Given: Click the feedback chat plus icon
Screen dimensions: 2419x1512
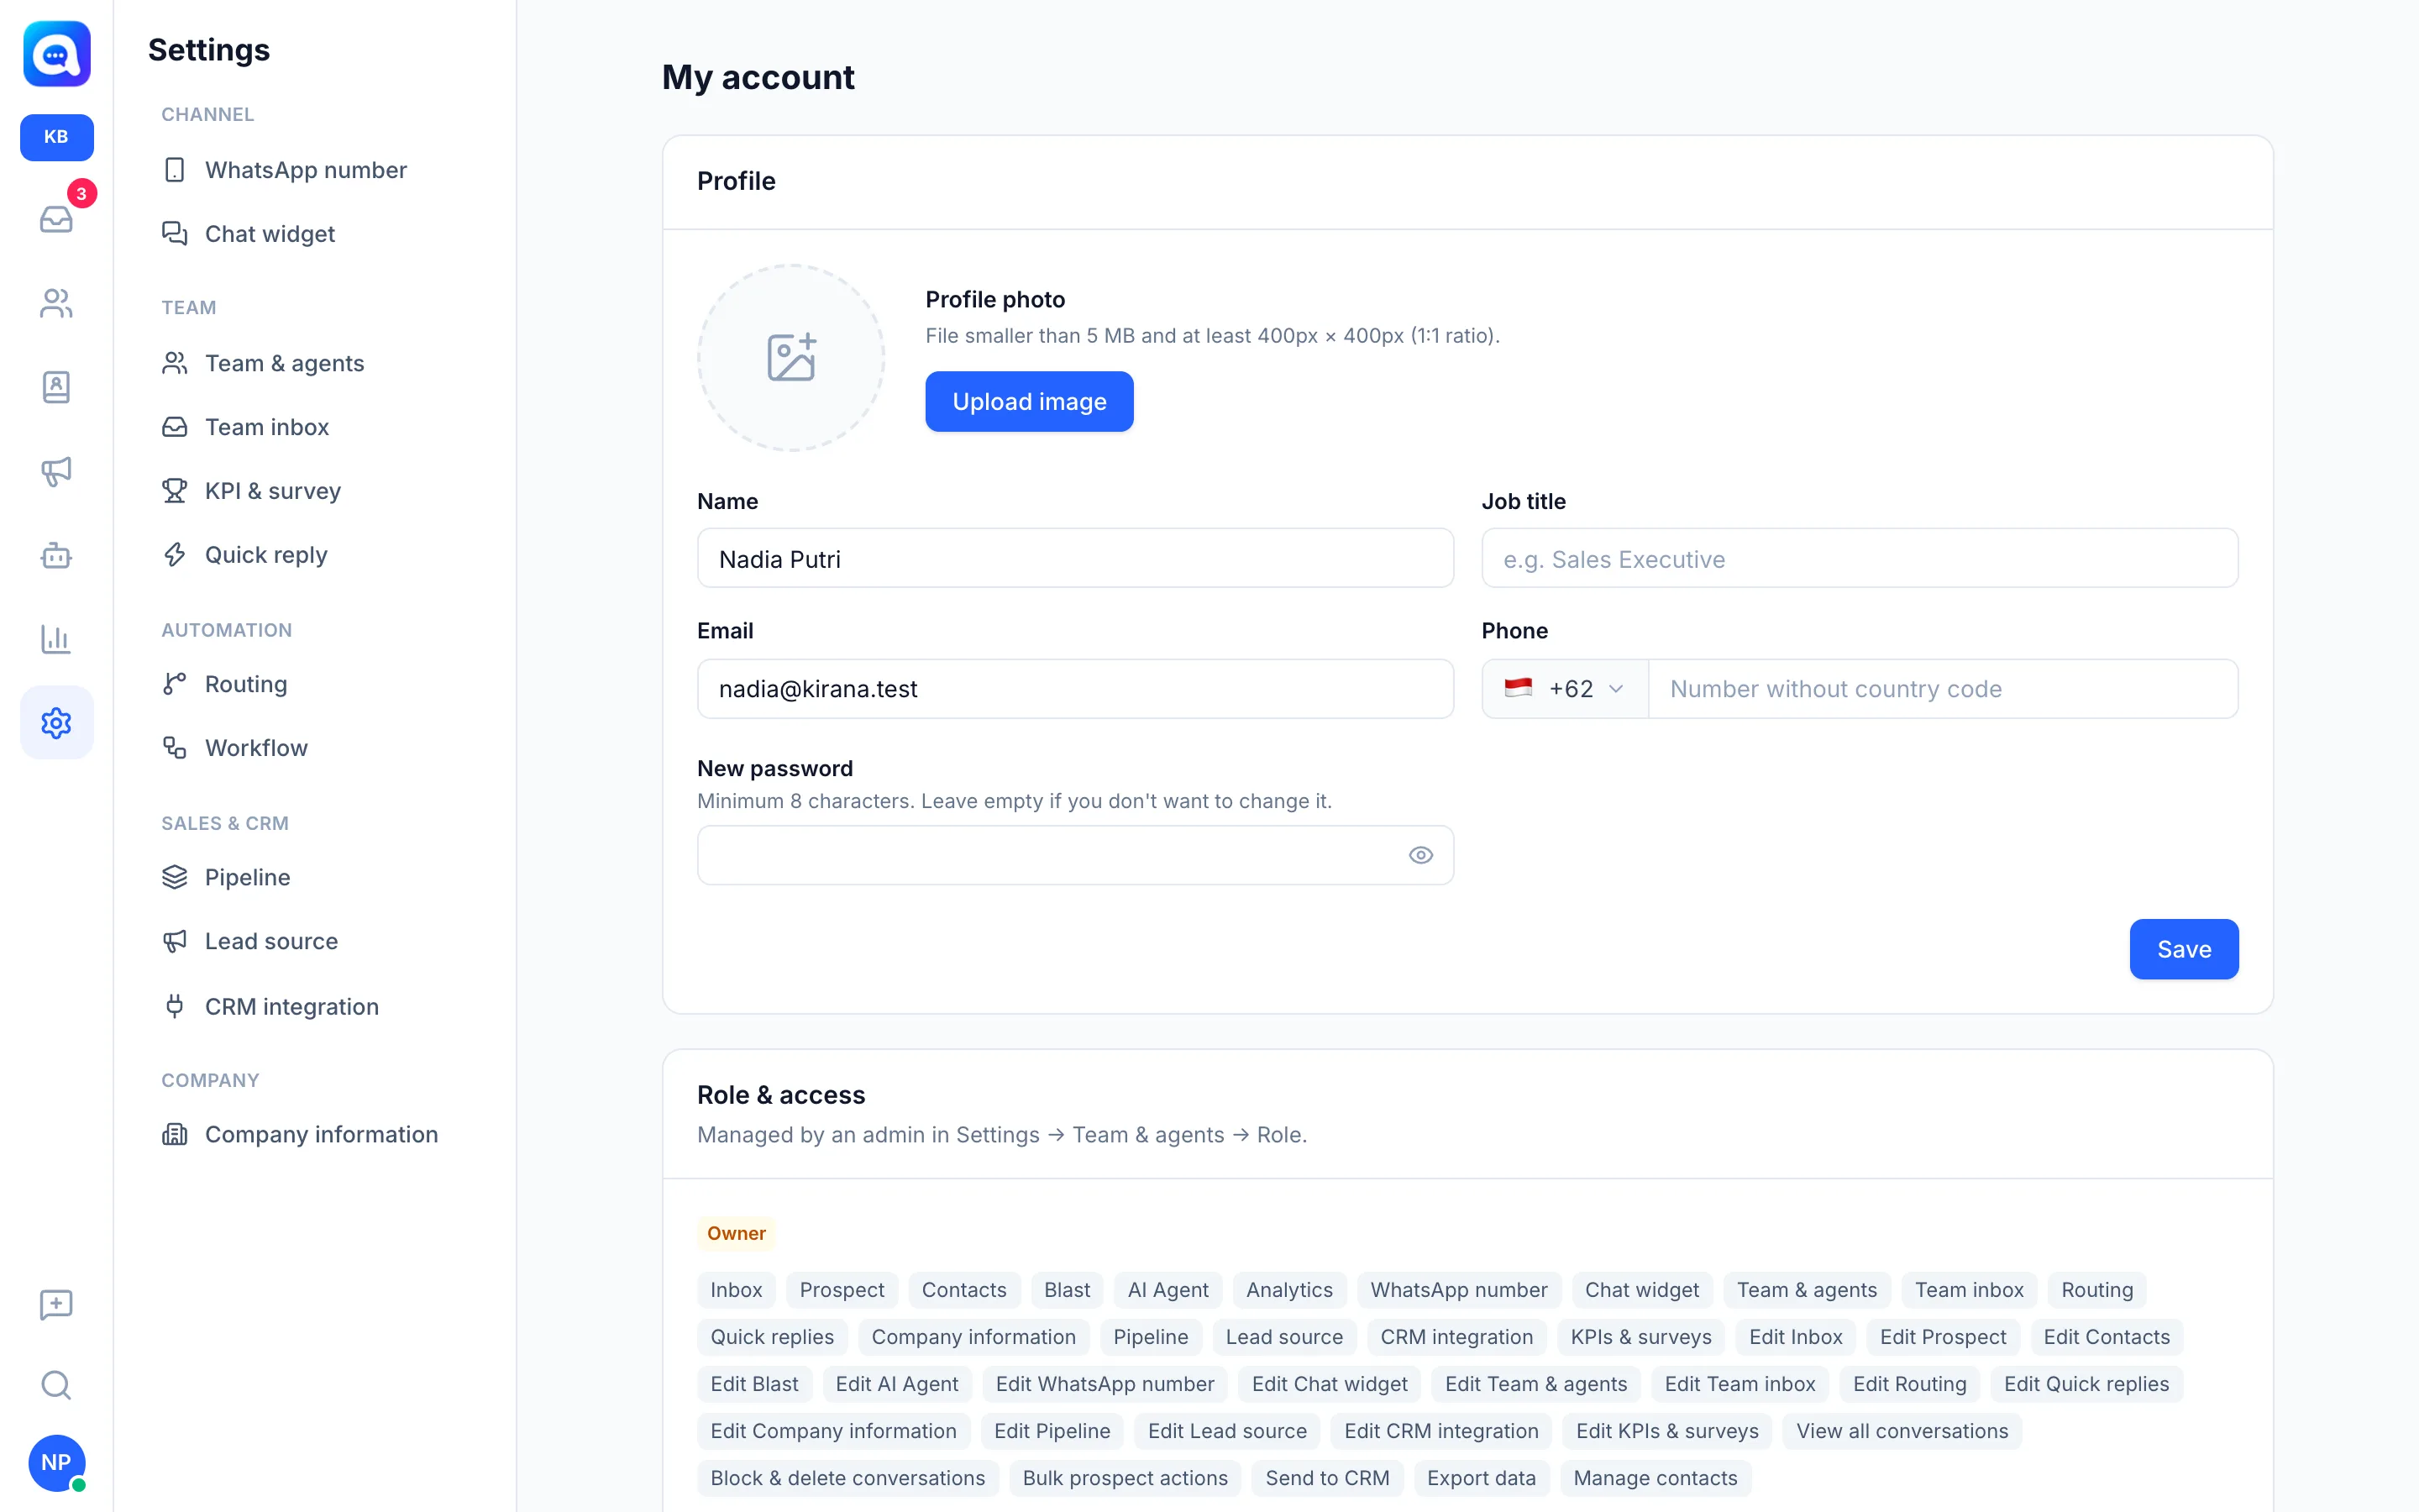Looking at the screenshot, I should click(56, 1304).
